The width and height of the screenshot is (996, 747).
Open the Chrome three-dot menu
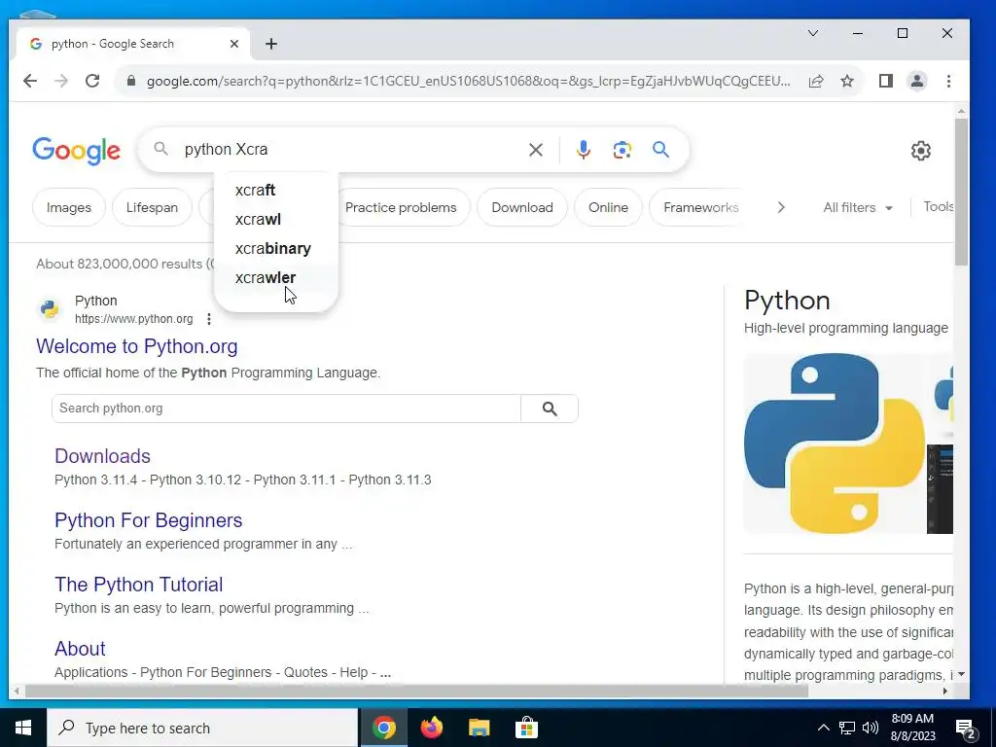[x=948, y=81]
